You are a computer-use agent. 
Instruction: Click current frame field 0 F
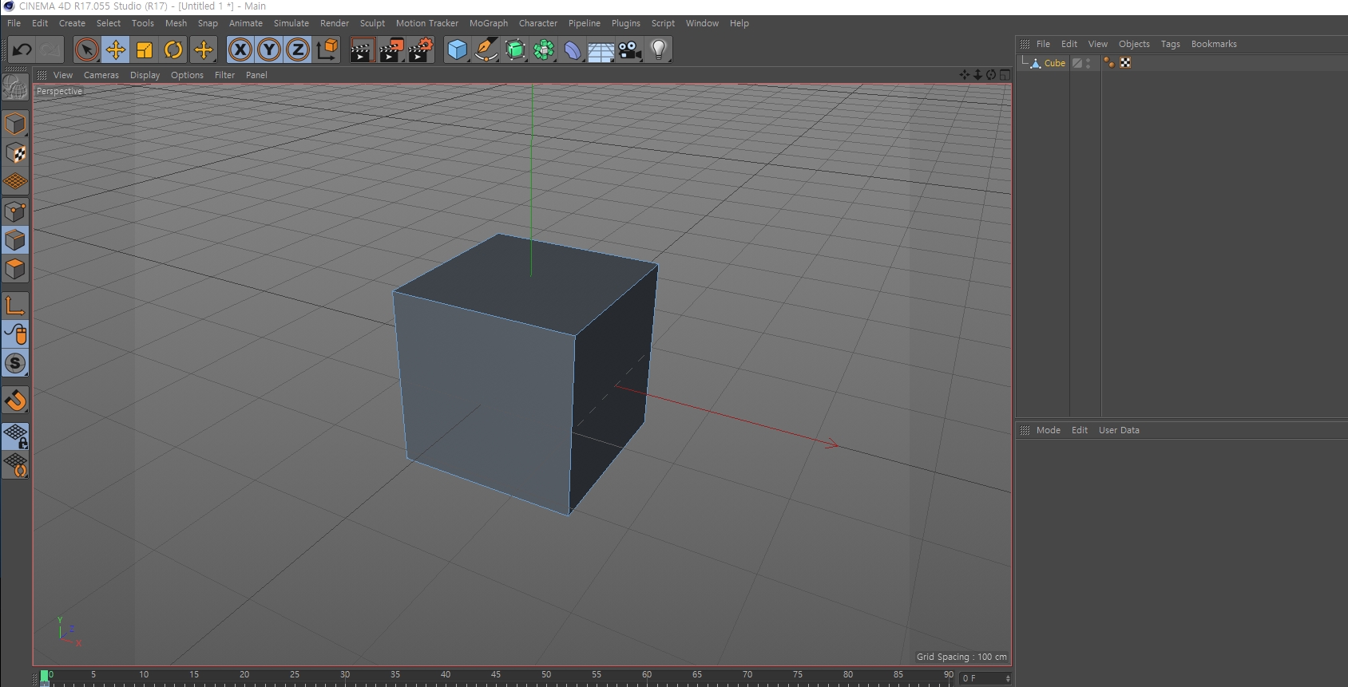985,678
